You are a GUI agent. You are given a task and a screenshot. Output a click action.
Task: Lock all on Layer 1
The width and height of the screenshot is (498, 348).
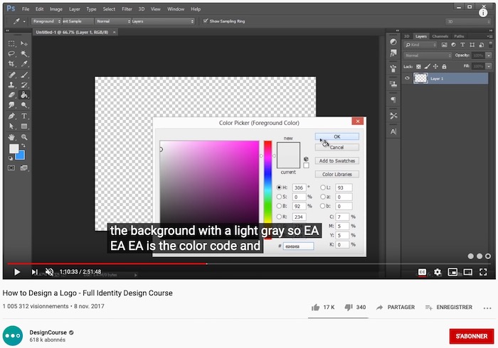(x=444, y=66)
